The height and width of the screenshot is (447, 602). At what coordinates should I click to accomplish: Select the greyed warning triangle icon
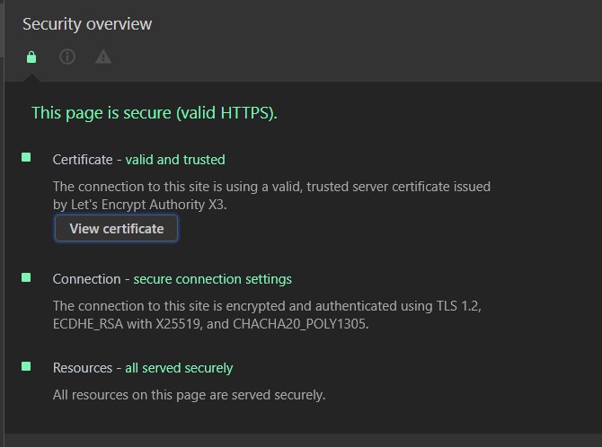[x=103, y=57]
